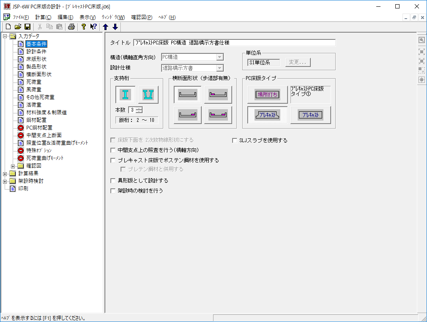
Task: Click the up arrow navigation icon
Action: coord(106,27)
